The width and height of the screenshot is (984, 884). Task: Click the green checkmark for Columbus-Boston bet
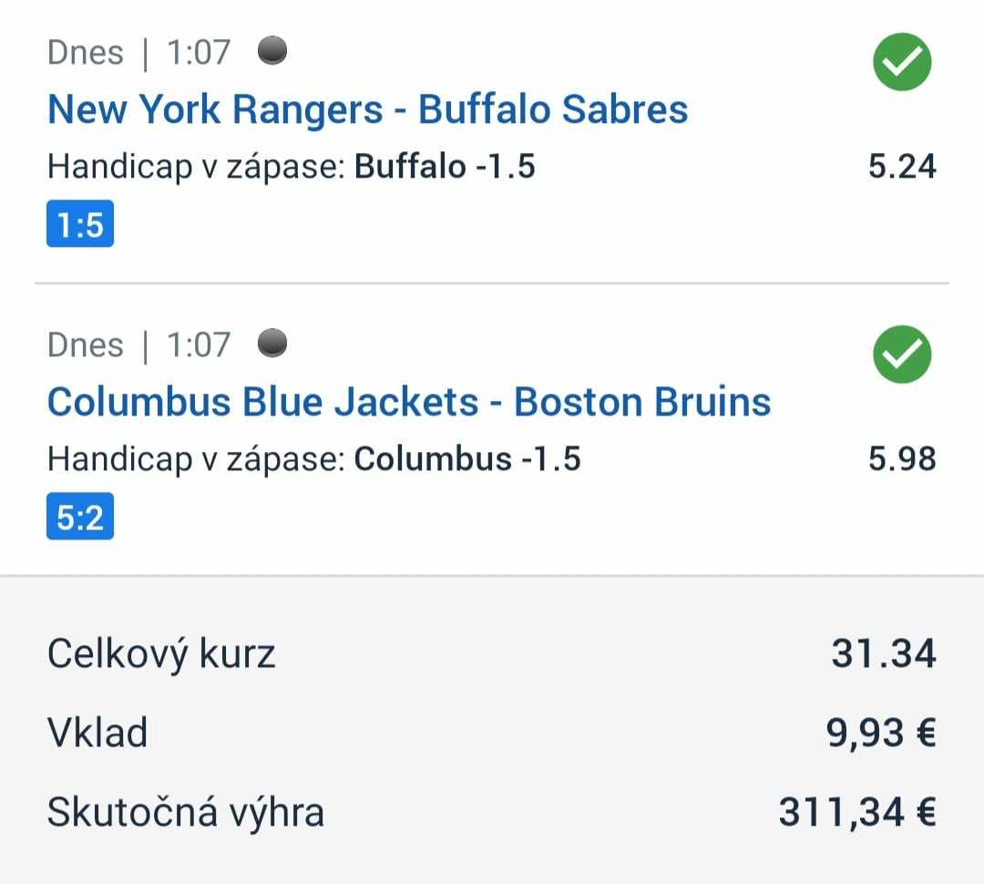pyautogui.click(x=902, y=355)
